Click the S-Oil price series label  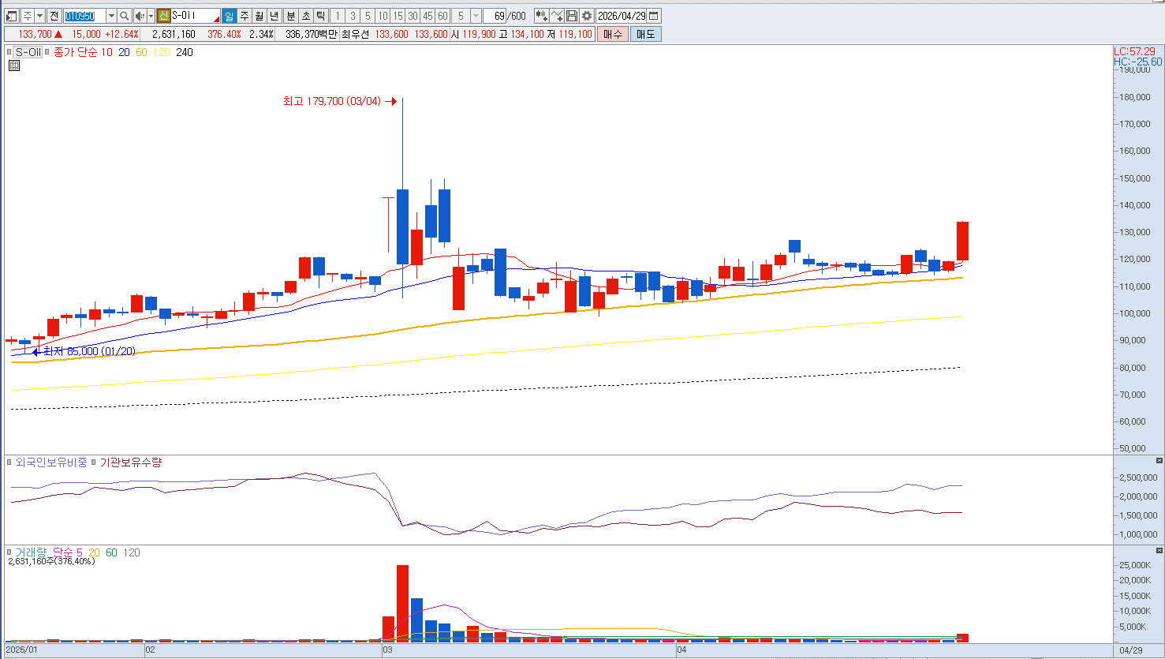[x=28, y=52]
